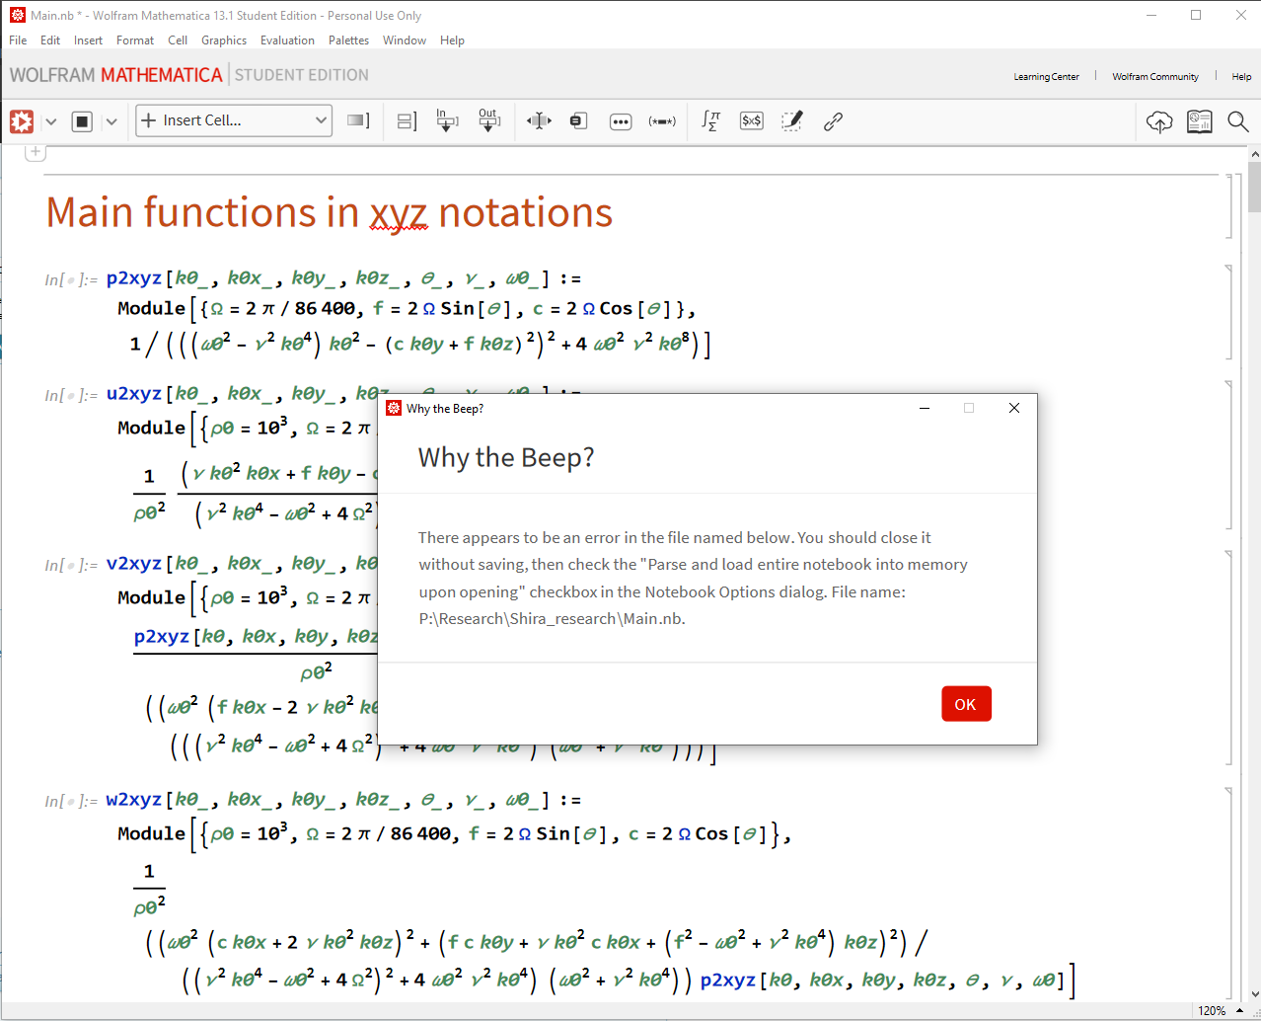This screenshot has width=1261, height=1021.
Task: Click the Mathematica icon in dialog title bar
Action: click(394, 408)
